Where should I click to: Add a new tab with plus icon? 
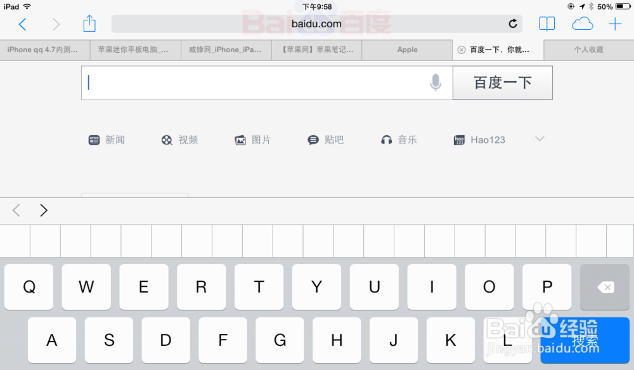pos(615,24)
